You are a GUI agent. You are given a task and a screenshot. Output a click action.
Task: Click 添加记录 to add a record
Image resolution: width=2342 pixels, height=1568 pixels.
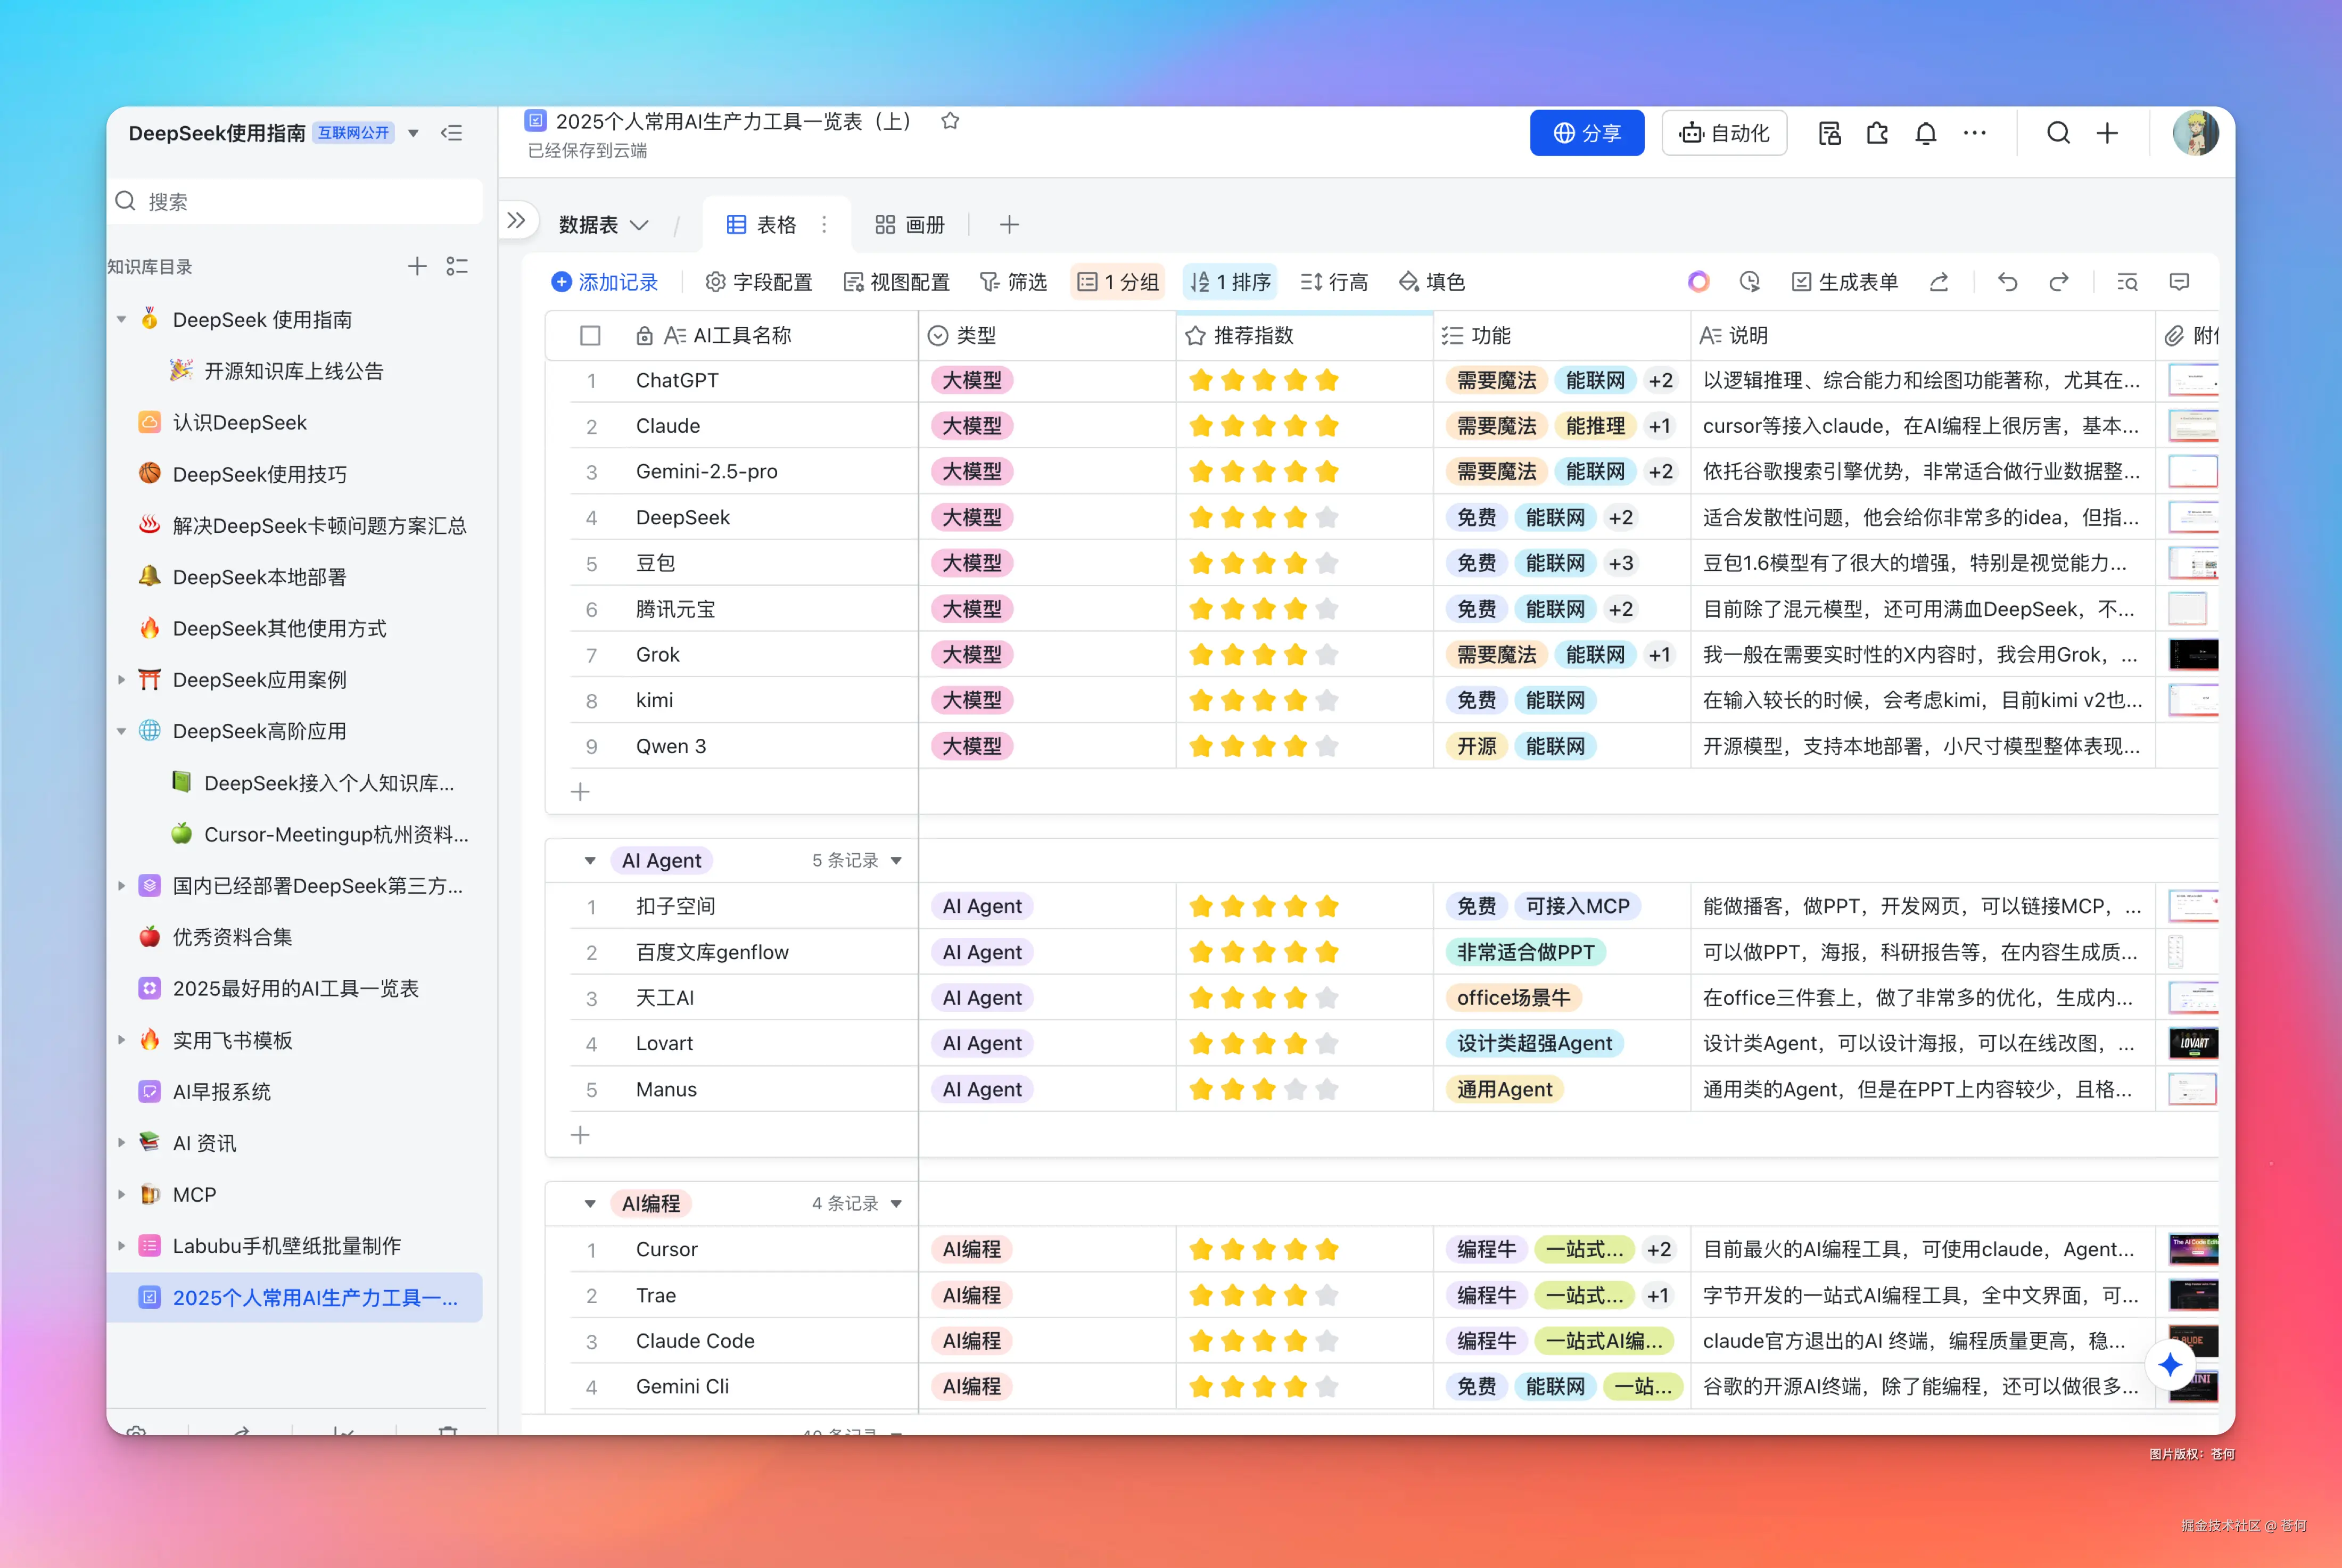(605, 282)
